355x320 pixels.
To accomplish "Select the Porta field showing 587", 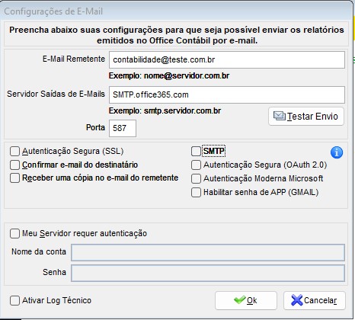I will coord(123,128).
